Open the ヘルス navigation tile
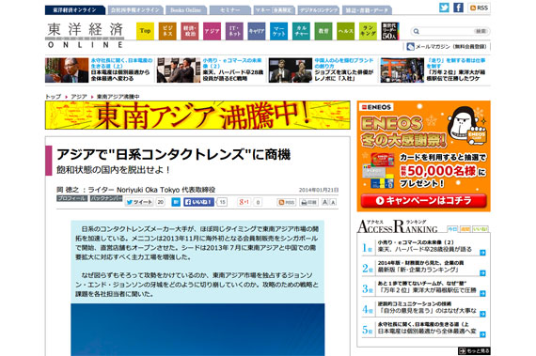 pyautogui.click(x=346, y=31)
